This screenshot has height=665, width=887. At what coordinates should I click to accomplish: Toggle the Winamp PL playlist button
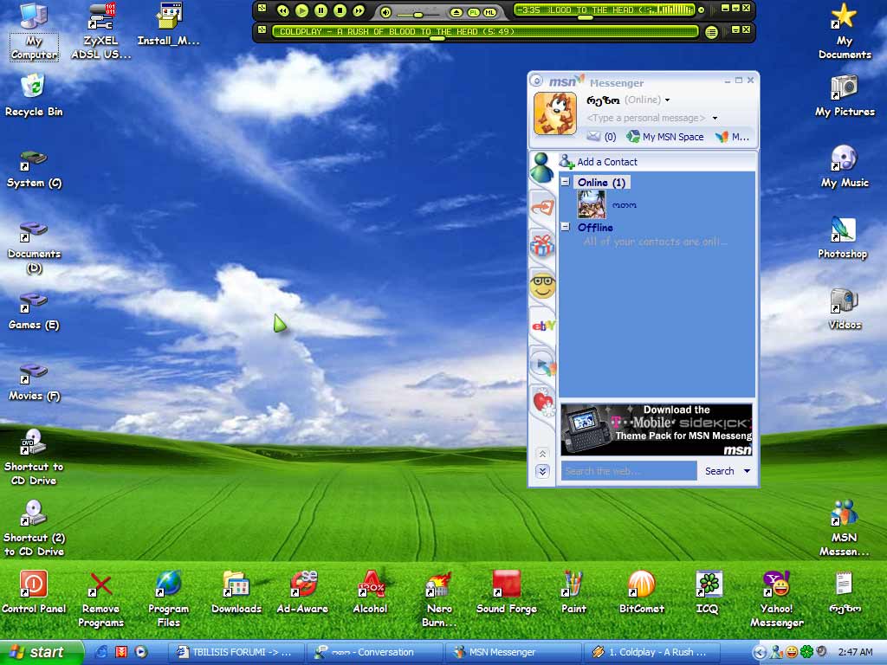coord(474,12)
